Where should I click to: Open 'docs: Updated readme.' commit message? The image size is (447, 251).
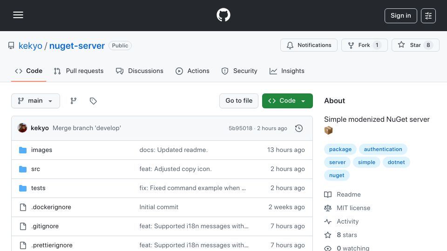[173, 150]
